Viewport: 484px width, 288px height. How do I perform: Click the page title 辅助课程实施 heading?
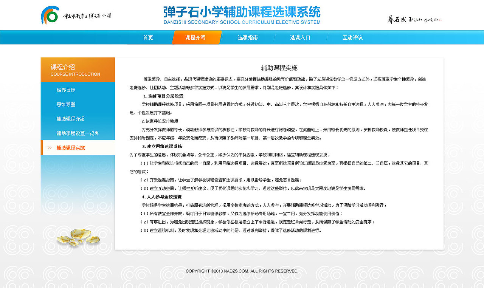(279, 68)
